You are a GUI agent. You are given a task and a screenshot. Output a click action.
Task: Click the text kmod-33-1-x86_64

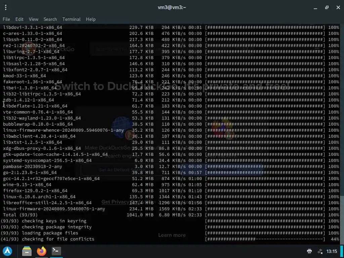24,76
